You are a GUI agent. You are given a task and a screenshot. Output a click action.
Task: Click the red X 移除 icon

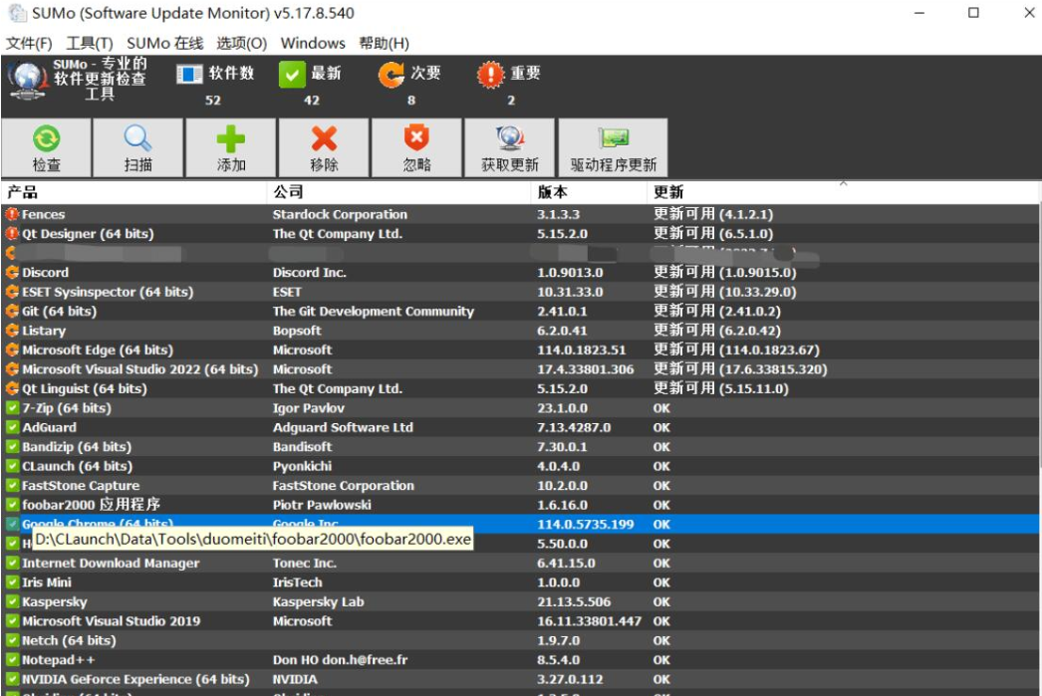(x=324, y=139)
